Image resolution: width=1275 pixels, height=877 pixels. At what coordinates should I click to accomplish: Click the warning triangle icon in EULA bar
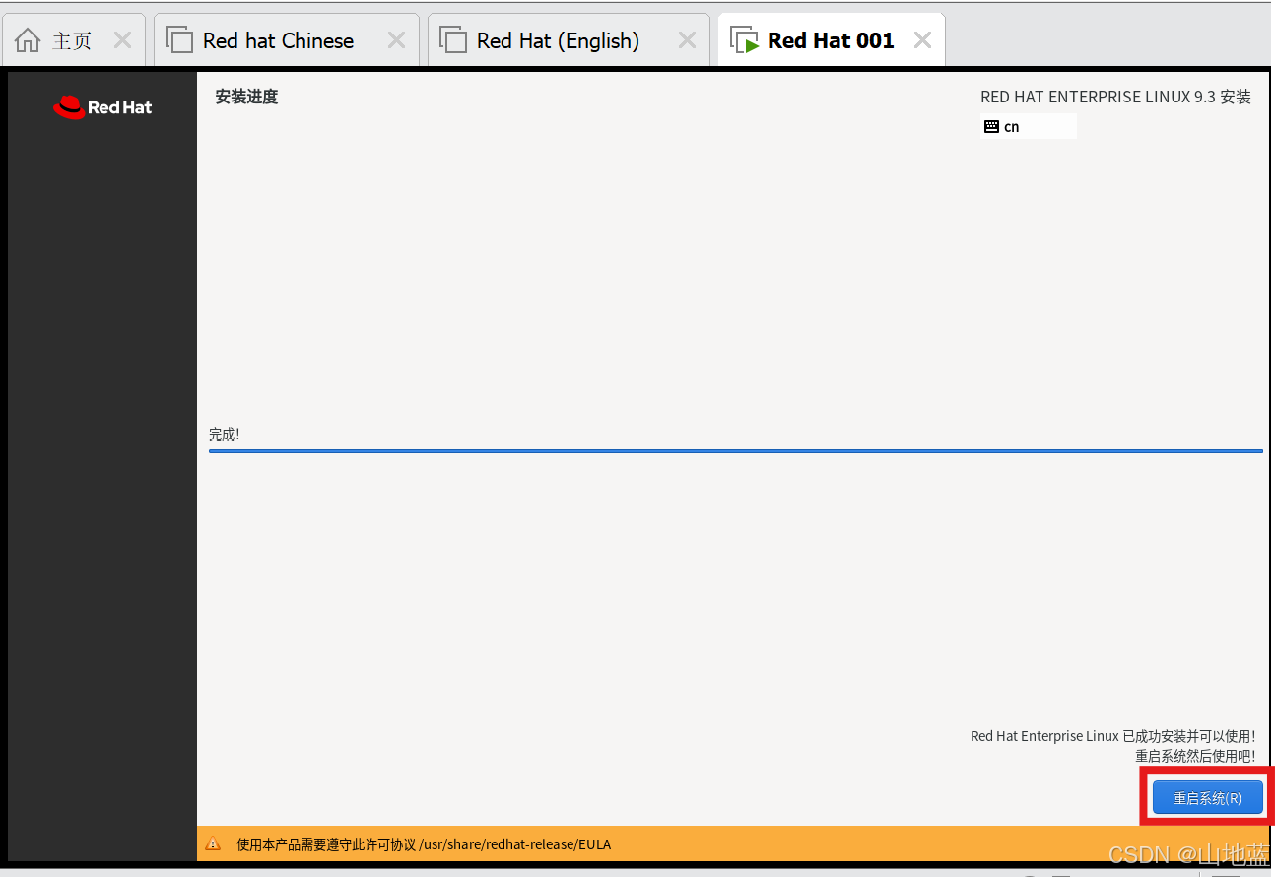(x=213, y=843)
